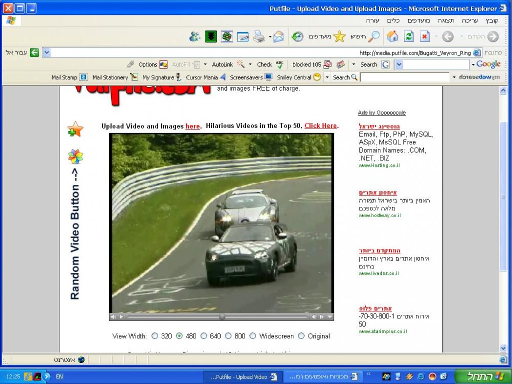
Task: Select 640 view width radio button
Action: click(x=204, y=336)
